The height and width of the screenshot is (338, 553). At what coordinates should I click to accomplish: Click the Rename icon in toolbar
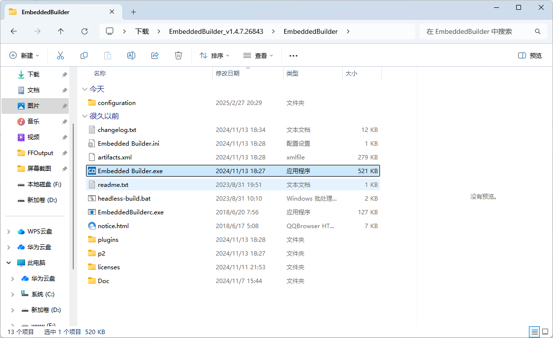point(131,55)
